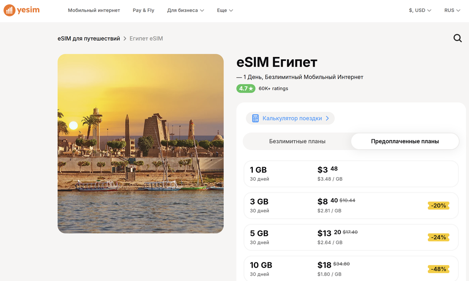Select the 5 GB plan

point(351,237)
